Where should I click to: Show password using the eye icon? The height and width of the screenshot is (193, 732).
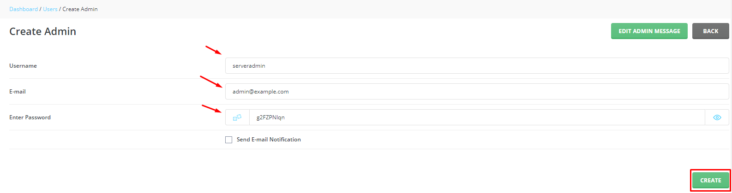click(x=717, y=117)
